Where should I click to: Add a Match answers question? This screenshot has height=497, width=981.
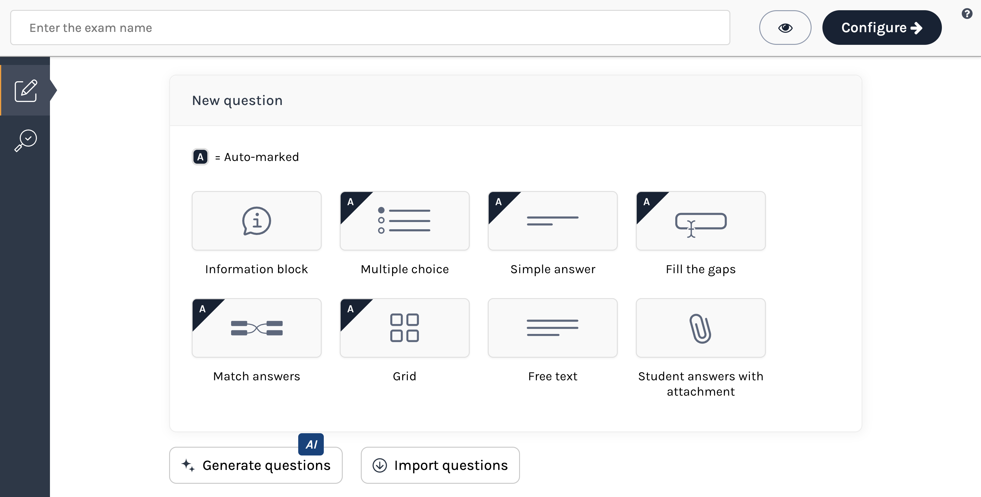tap(256, 328)
